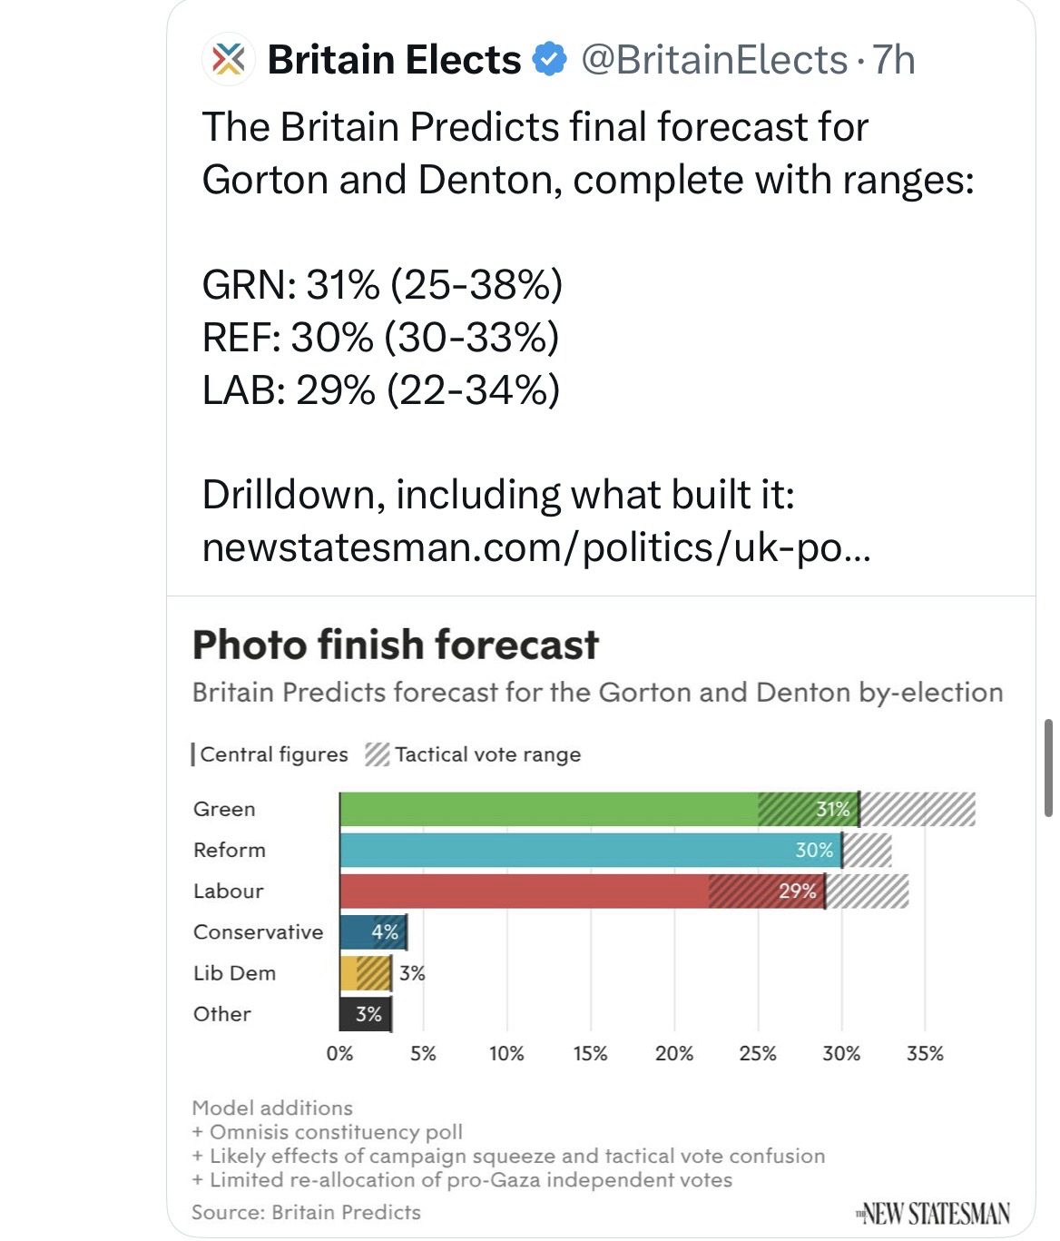Click the scrollbar on the right edge
1060x1241 pixels.
pyautogui.click(x=1048, y=768)
